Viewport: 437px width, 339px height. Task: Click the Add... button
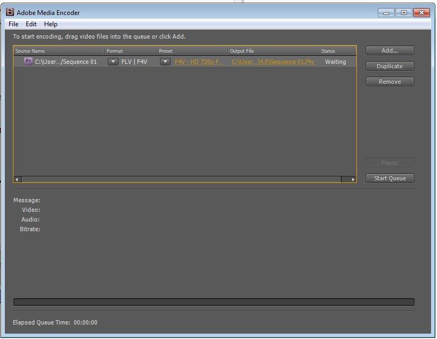pos(390,50)
